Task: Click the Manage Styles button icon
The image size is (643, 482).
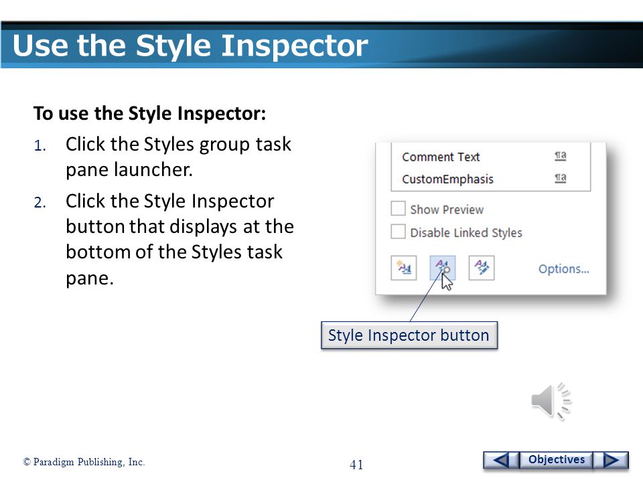Action: tap(482, 268)
